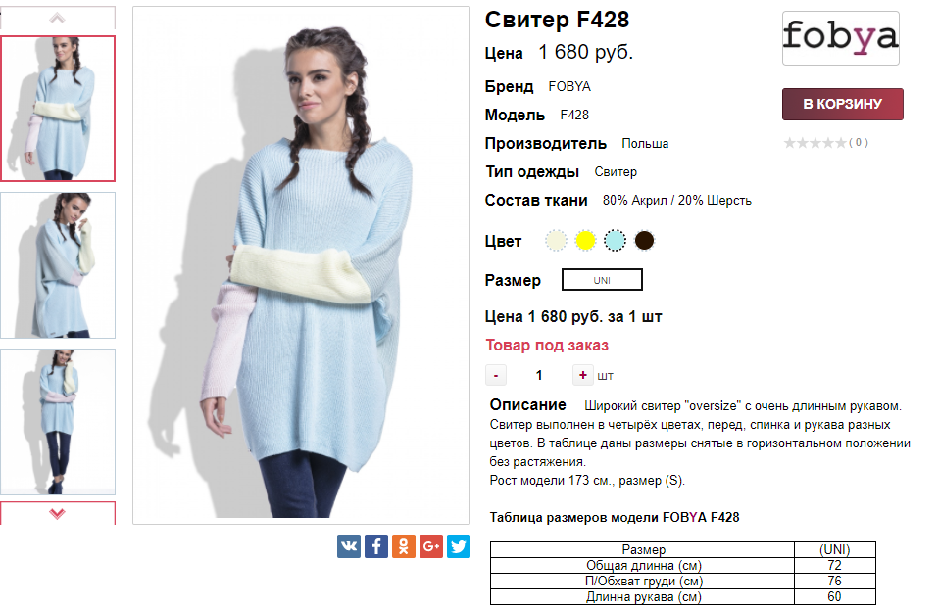Share the product on Google Plus
The width and height of the screenshot is (939, 606).
431,546
